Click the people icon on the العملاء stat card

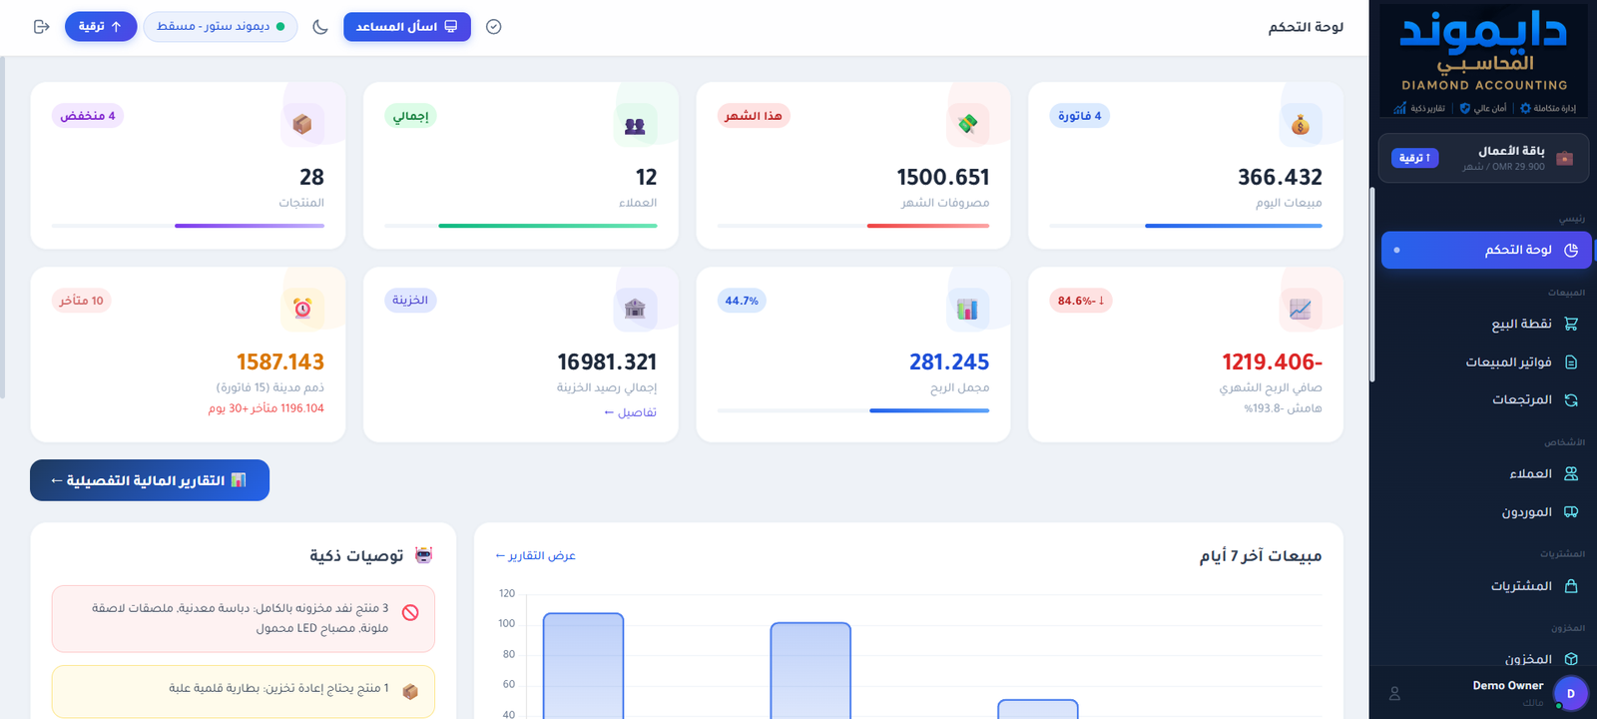[635, 125]
